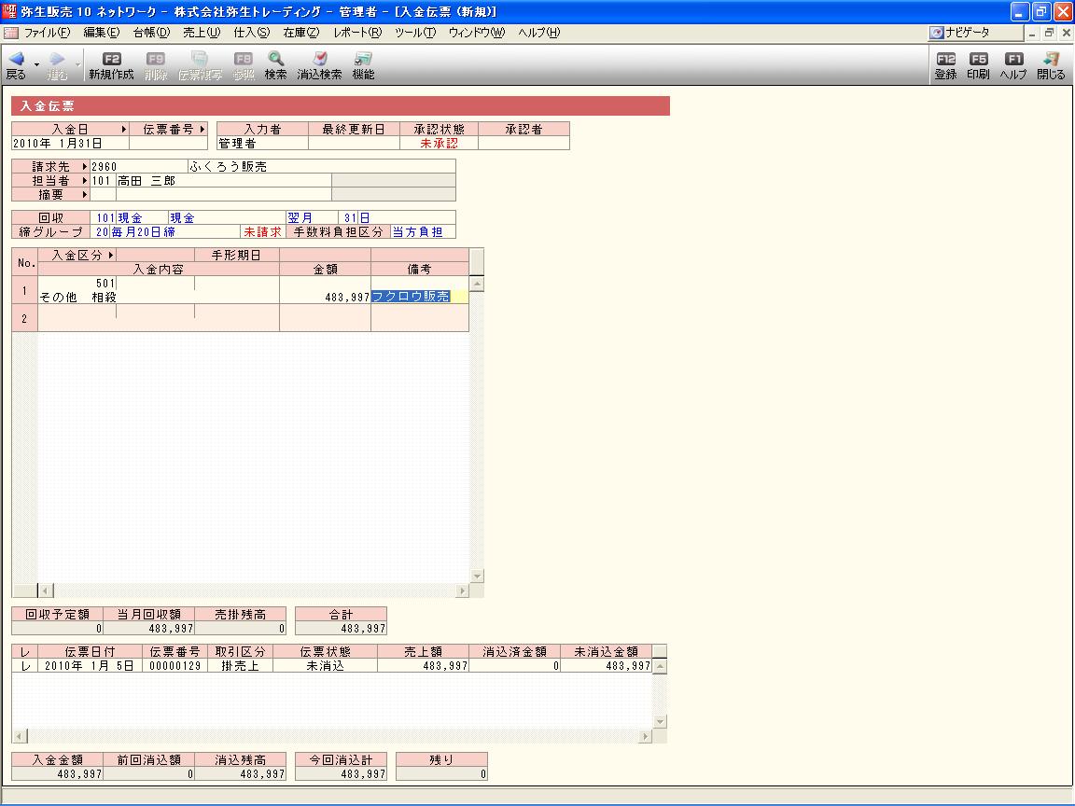
Task: Expand the 入金区分 column arrow
Action: click(110, 255)
